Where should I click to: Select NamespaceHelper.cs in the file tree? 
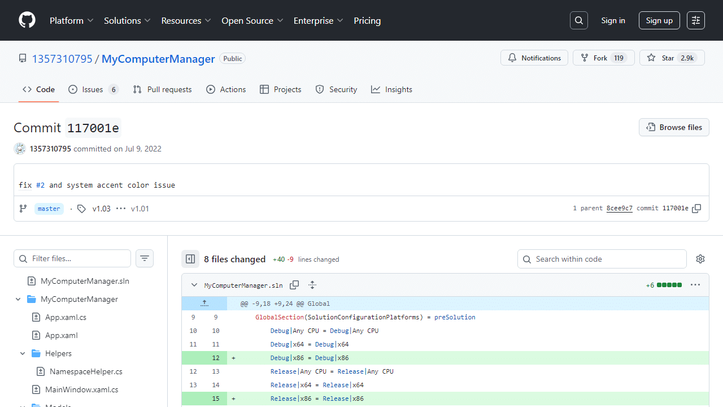click(86, 371)
